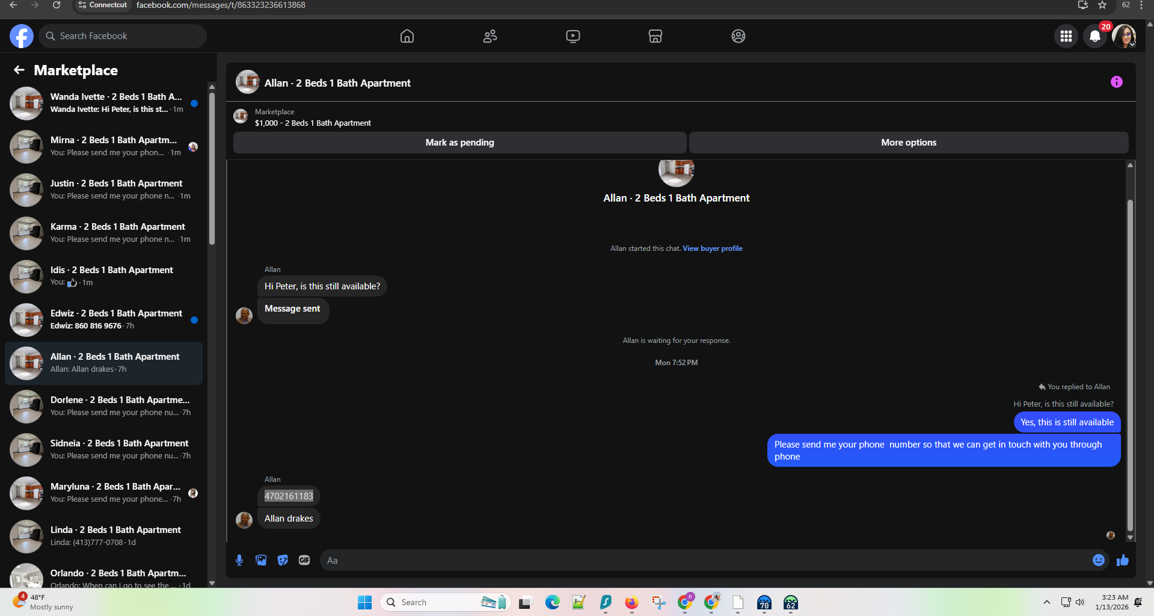Send a thumbs-up like
The height and width of the screenshot is (616, 1154).
tap(1123, 560)
